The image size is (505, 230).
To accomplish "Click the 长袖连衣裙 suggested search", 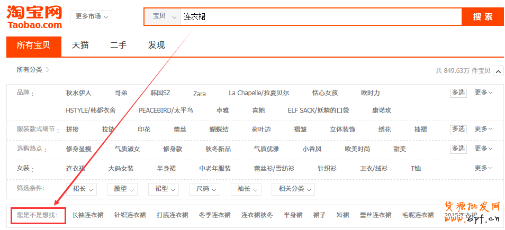I will (x=88, y=215).
